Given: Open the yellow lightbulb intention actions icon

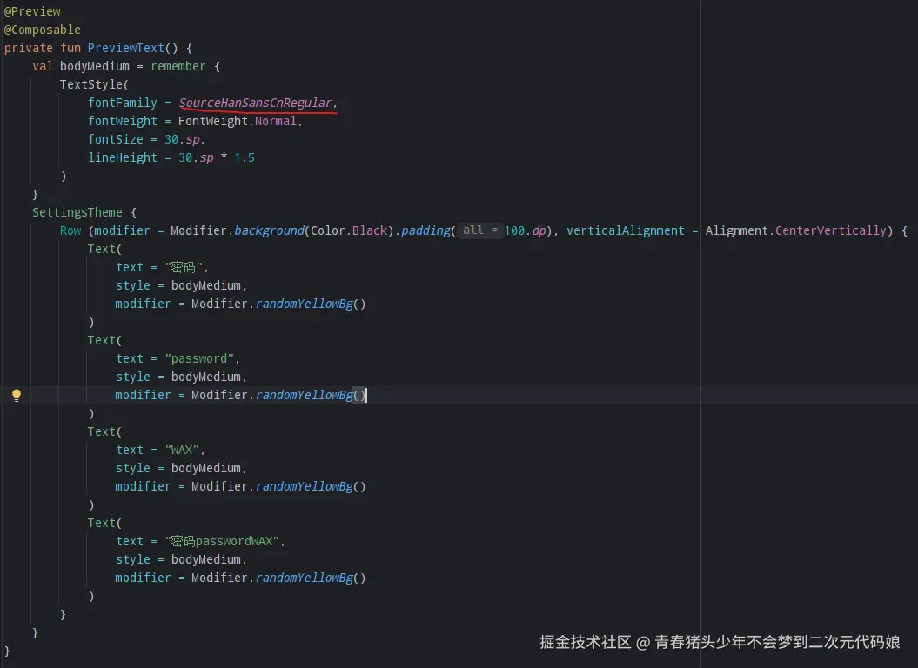Looking at the screenshot, I should point(17,395).
